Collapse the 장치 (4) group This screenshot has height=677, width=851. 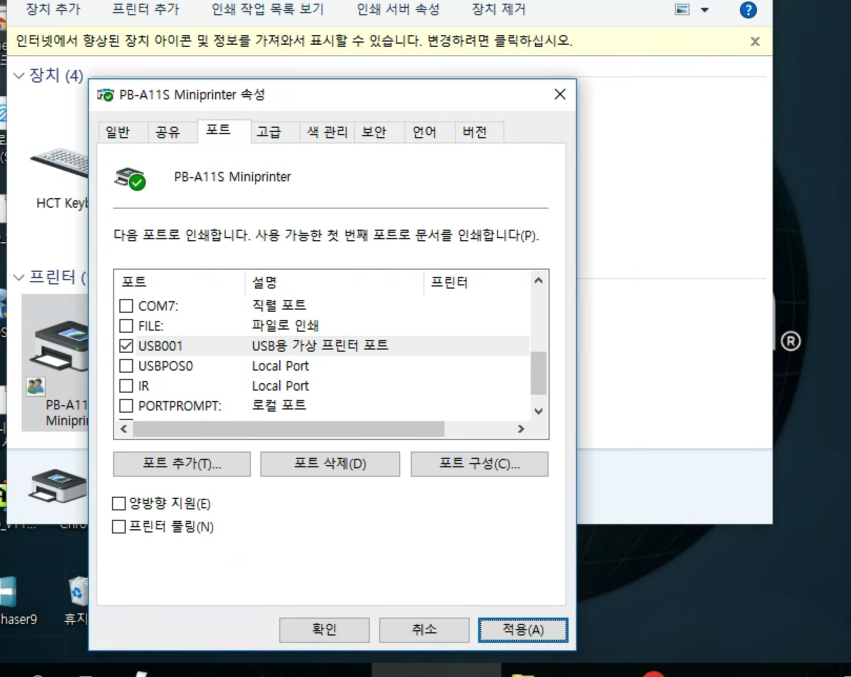(18, 76)
